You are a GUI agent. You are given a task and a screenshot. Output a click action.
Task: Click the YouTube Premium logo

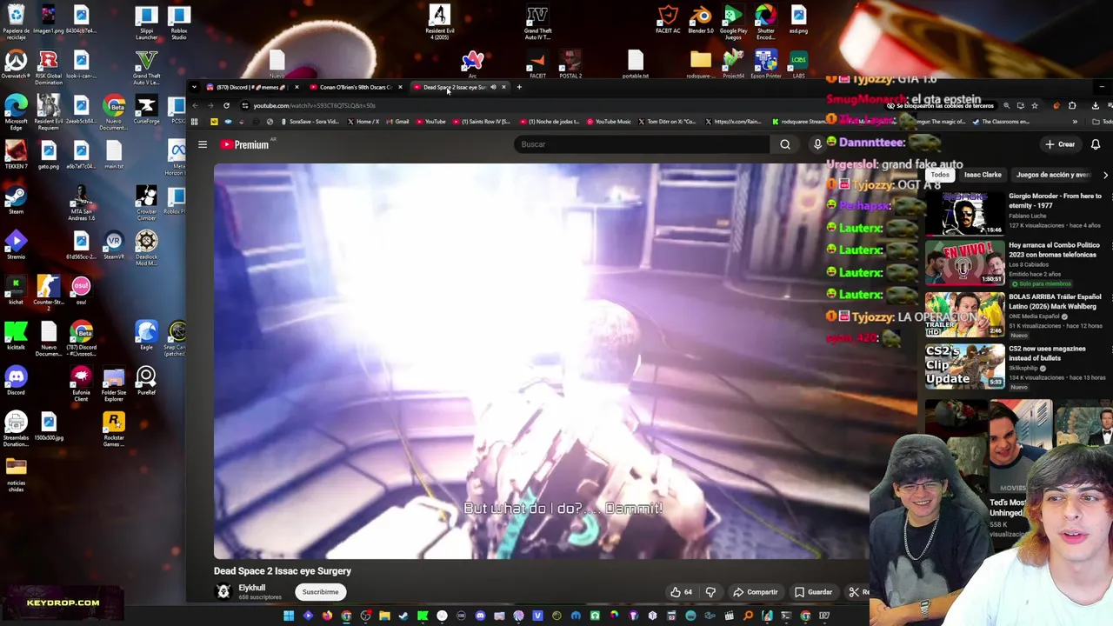tap(244, 144)
